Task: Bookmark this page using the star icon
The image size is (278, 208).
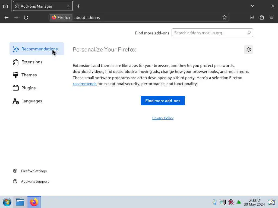Action: pos(225,17)
